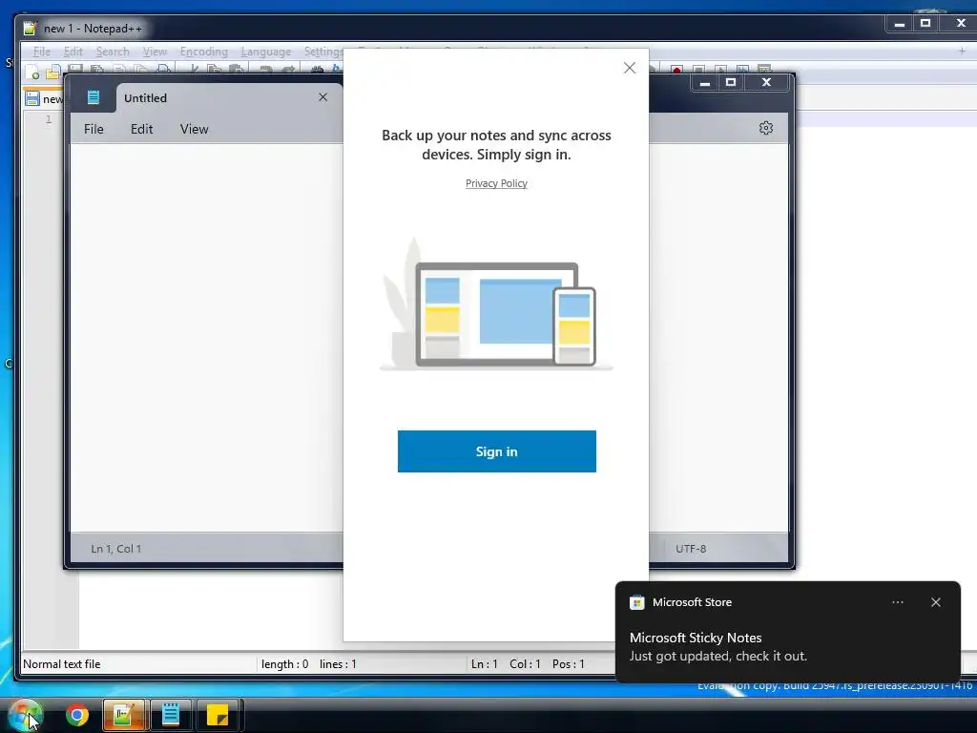Open the Start menu orb
The image size is (977, 733).
click(x=25, y=715)
